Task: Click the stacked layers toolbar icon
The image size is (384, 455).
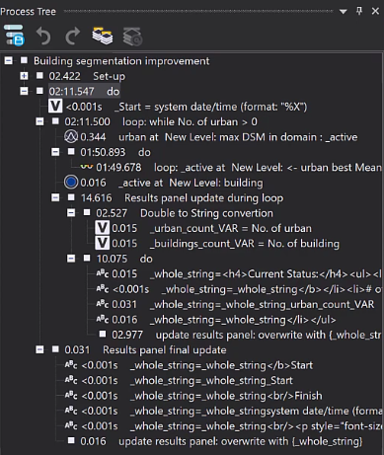Action: click(103, 36)
